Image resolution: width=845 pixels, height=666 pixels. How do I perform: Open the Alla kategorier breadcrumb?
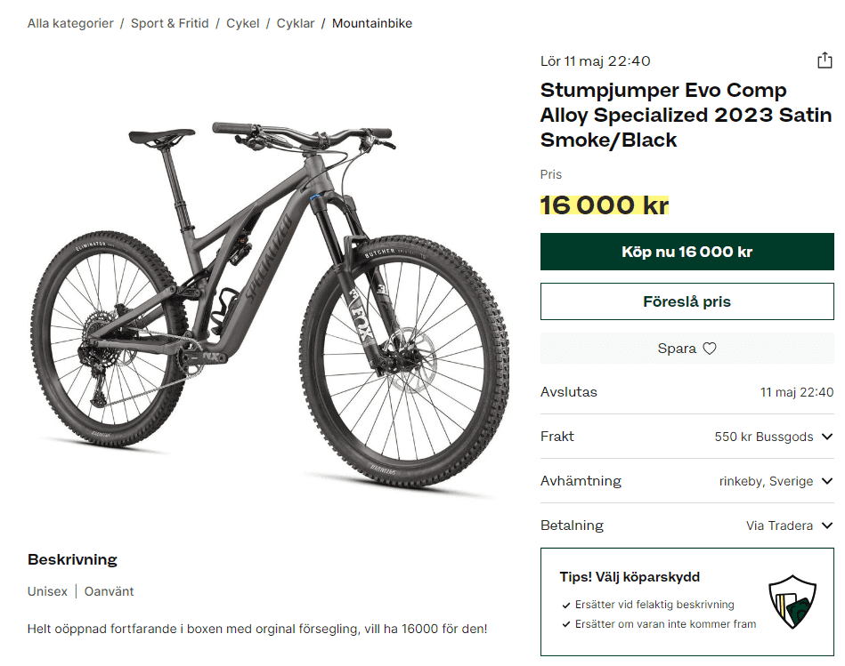pos(70,23)
